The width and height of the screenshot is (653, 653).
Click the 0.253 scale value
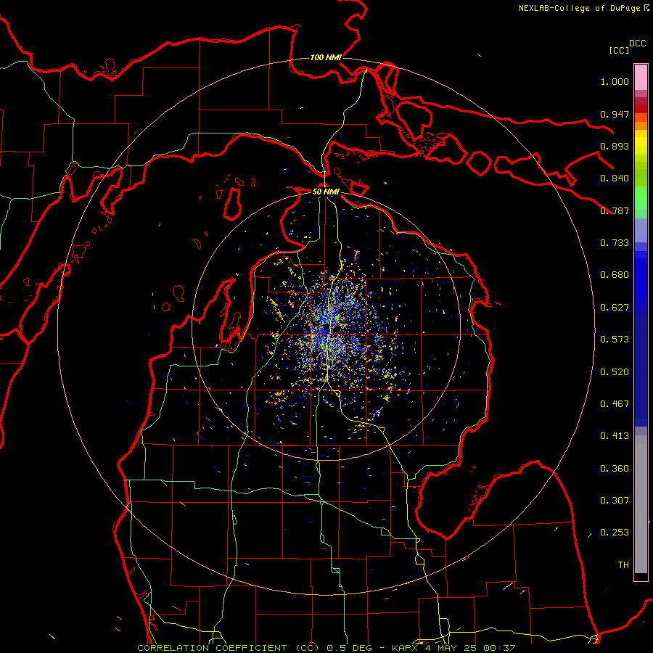615,533
